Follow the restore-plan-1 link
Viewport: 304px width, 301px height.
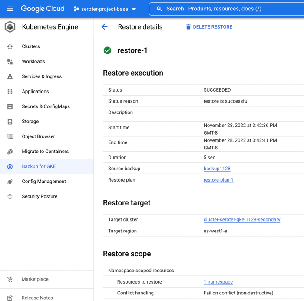[x=218, y=180]
